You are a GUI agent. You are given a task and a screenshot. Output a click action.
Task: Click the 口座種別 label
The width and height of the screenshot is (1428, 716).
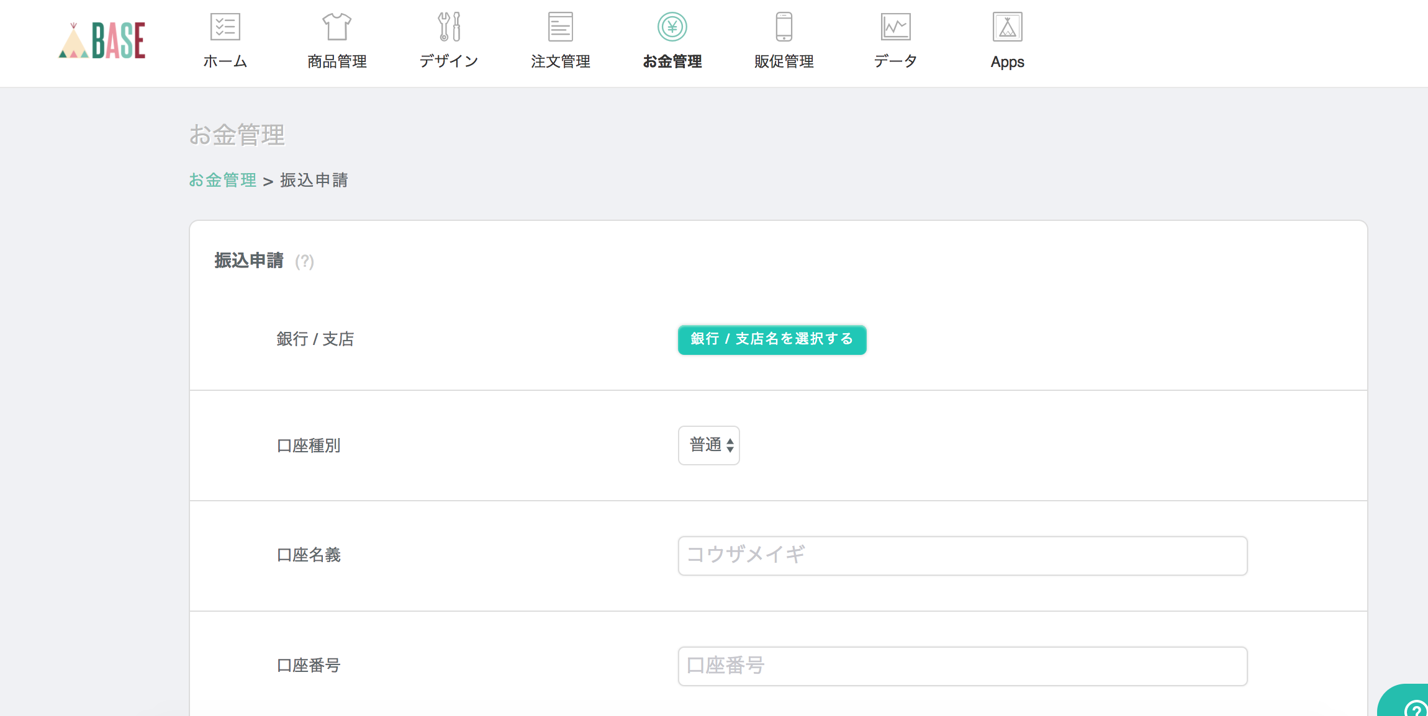(309, 445)
